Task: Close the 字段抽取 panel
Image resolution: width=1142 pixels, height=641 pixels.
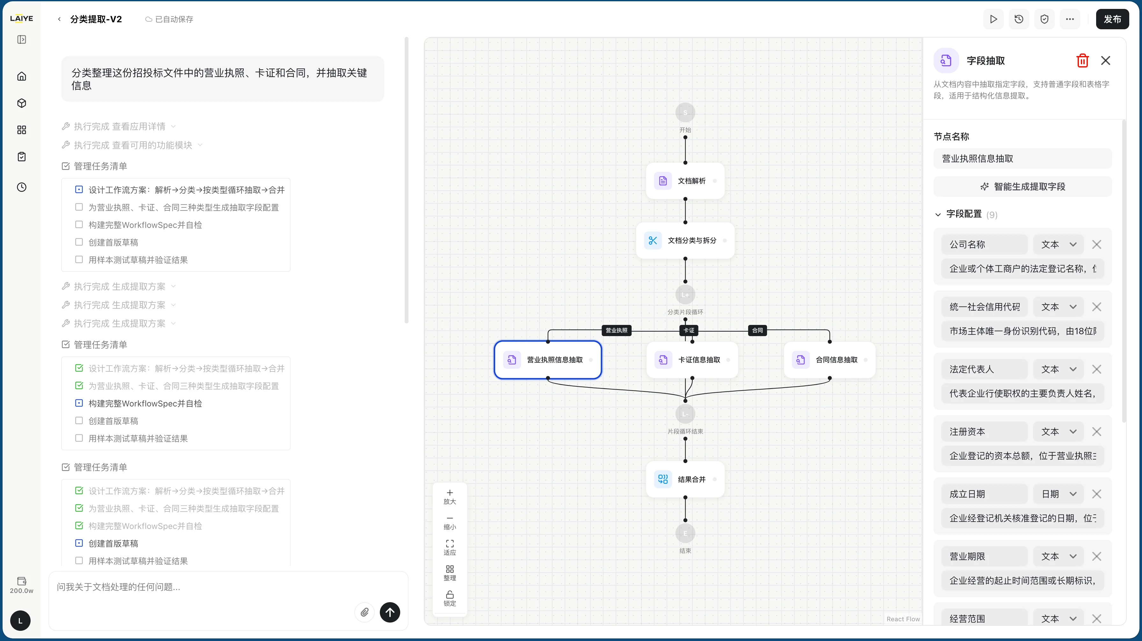Action: point(1106,61)
